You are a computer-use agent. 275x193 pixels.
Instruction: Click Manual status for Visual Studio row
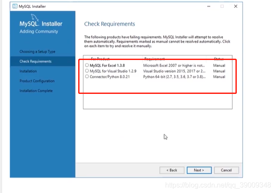click(219, 71)
